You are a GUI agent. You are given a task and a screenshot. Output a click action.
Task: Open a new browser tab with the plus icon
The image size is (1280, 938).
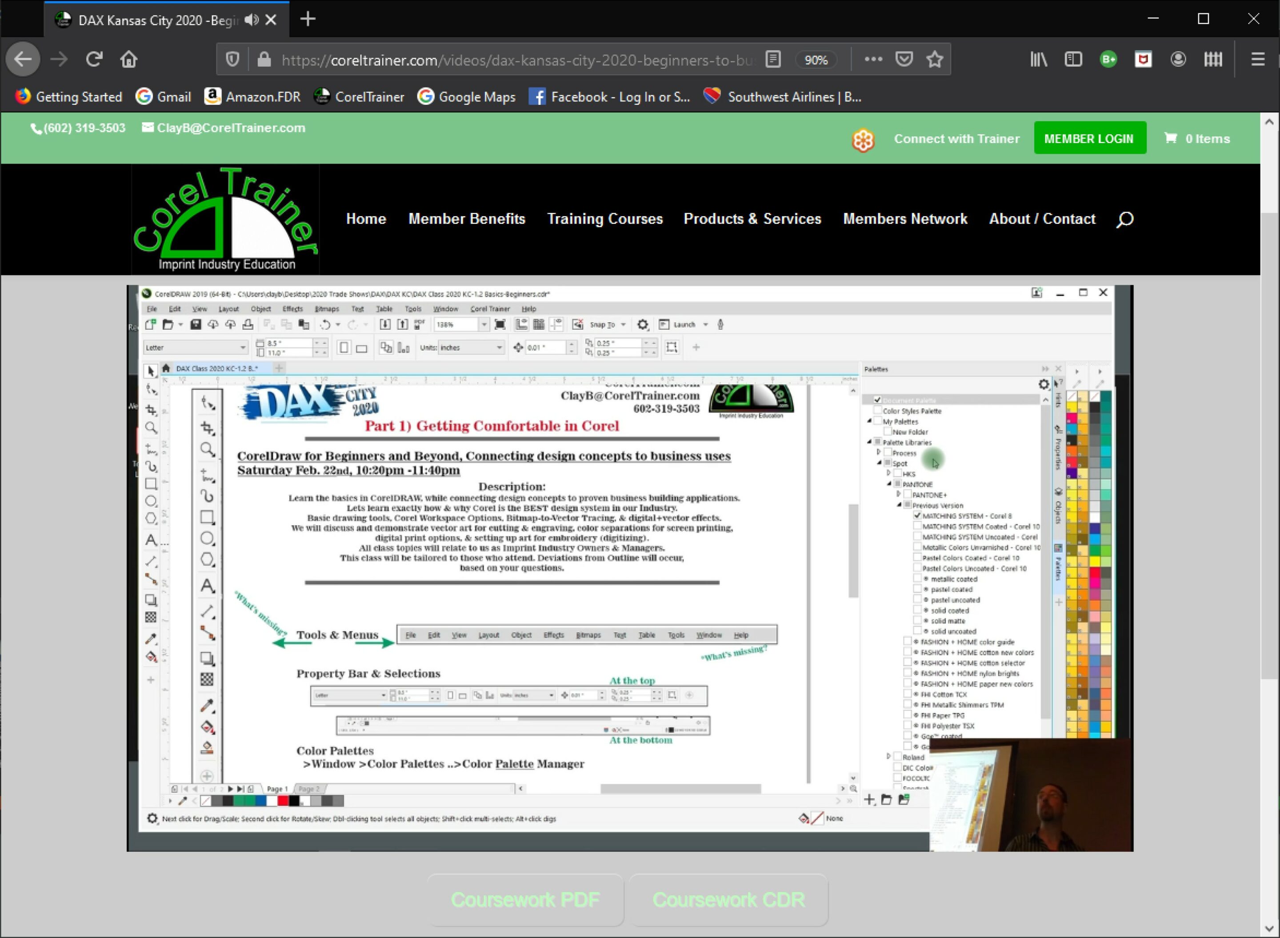(308, 19)
